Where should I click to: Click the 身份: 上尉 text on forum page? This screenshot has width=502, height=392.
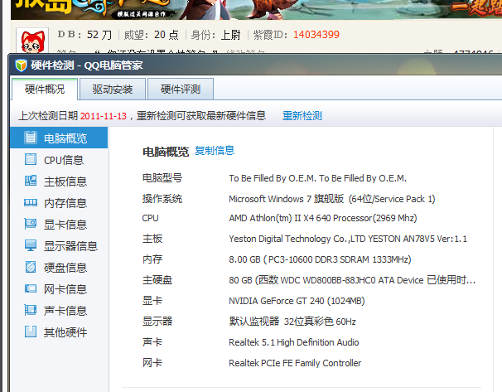pos(215,35)
